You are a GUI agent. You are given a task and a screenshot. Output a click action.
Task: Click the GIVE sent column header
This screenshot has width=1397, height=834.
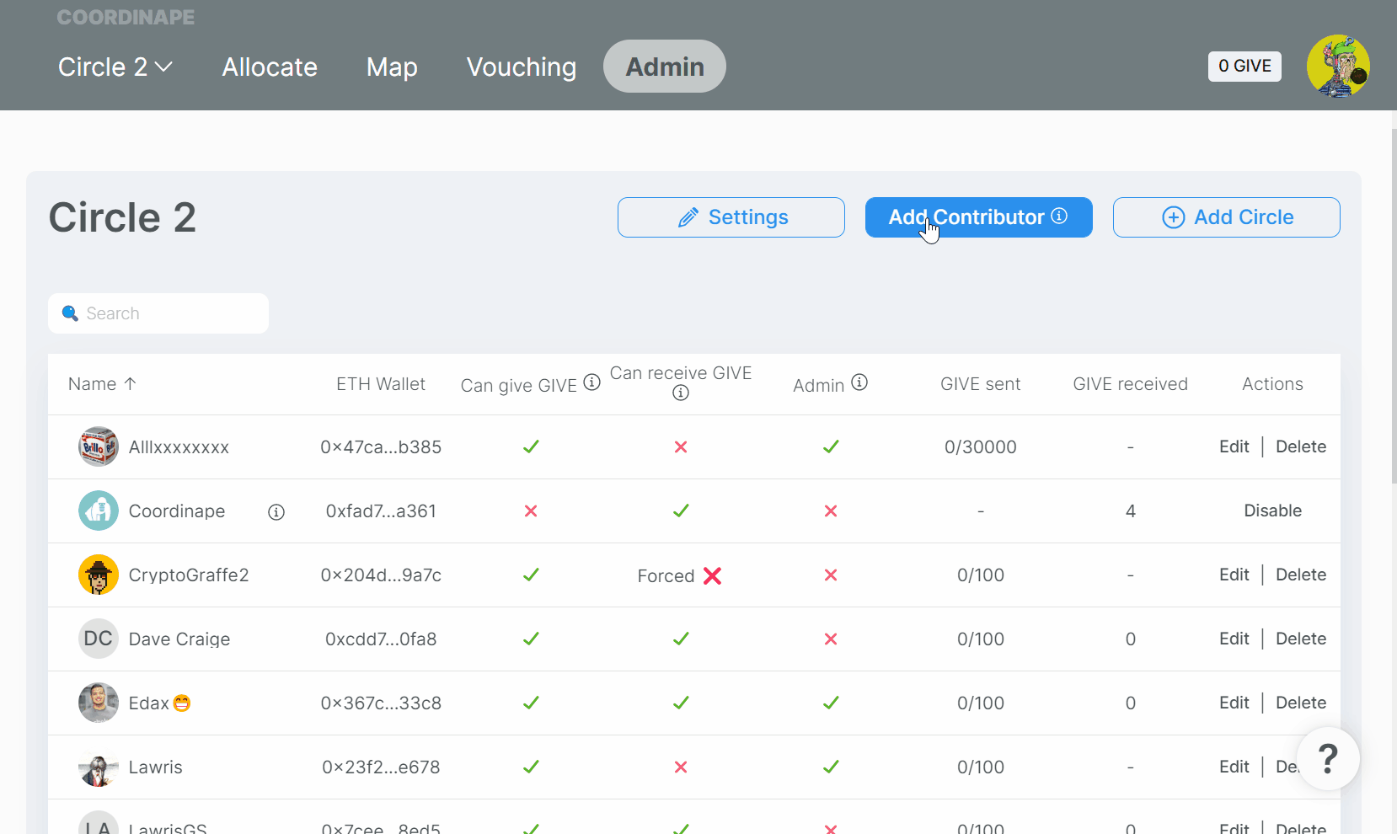coord(981,384)
